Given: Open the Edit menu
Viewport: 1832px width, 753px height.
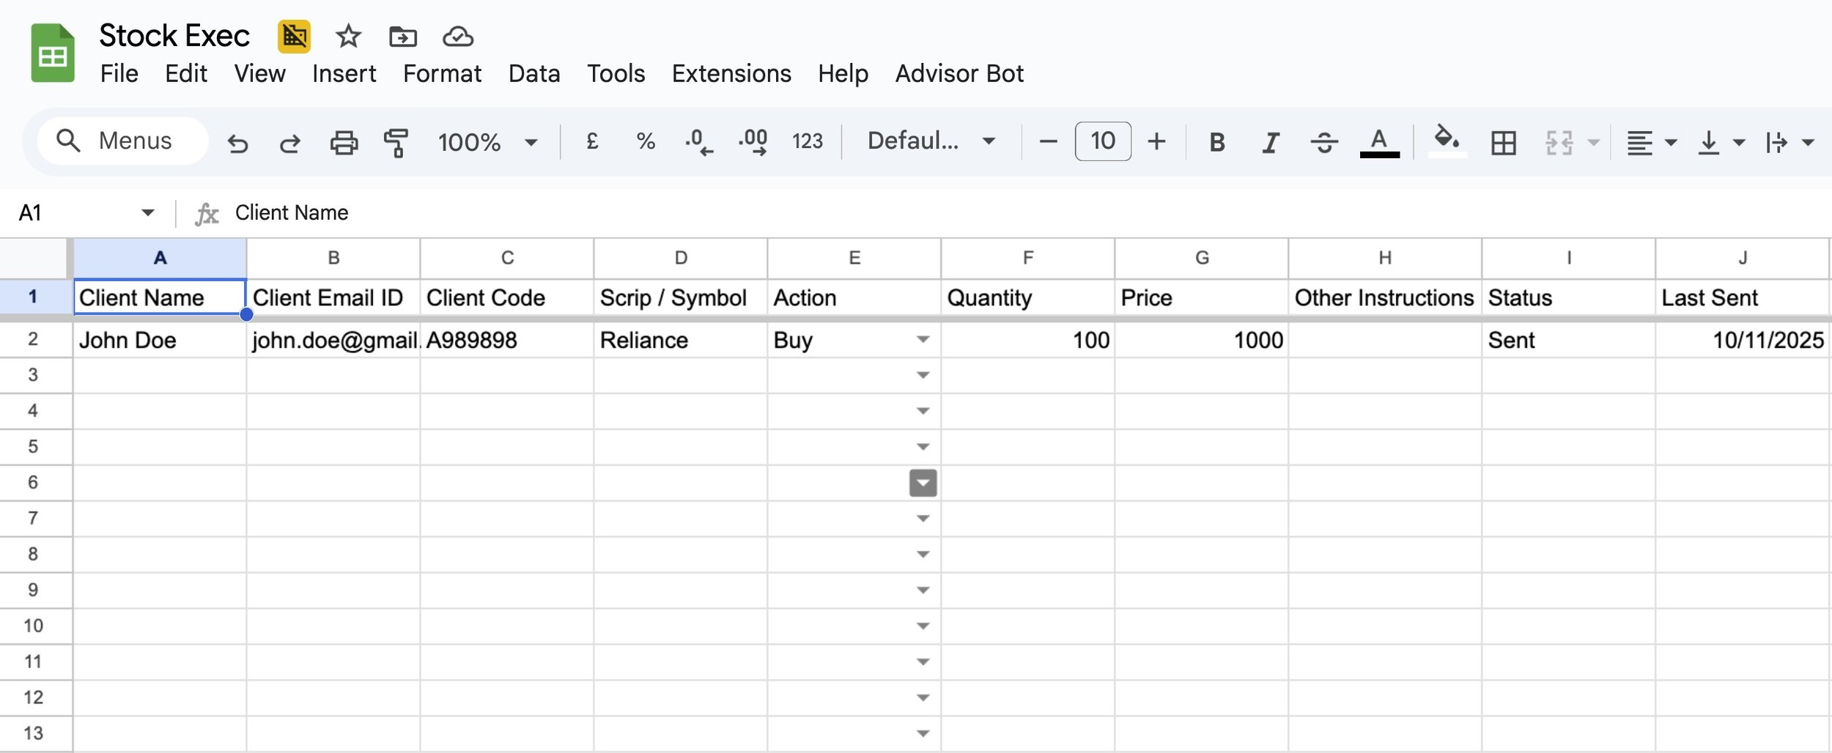Looking at the screenshot, I should [x=186, y=73].
